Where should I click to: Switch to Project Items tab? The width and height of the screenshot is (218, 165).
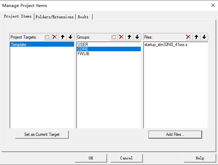click(18, 16)
